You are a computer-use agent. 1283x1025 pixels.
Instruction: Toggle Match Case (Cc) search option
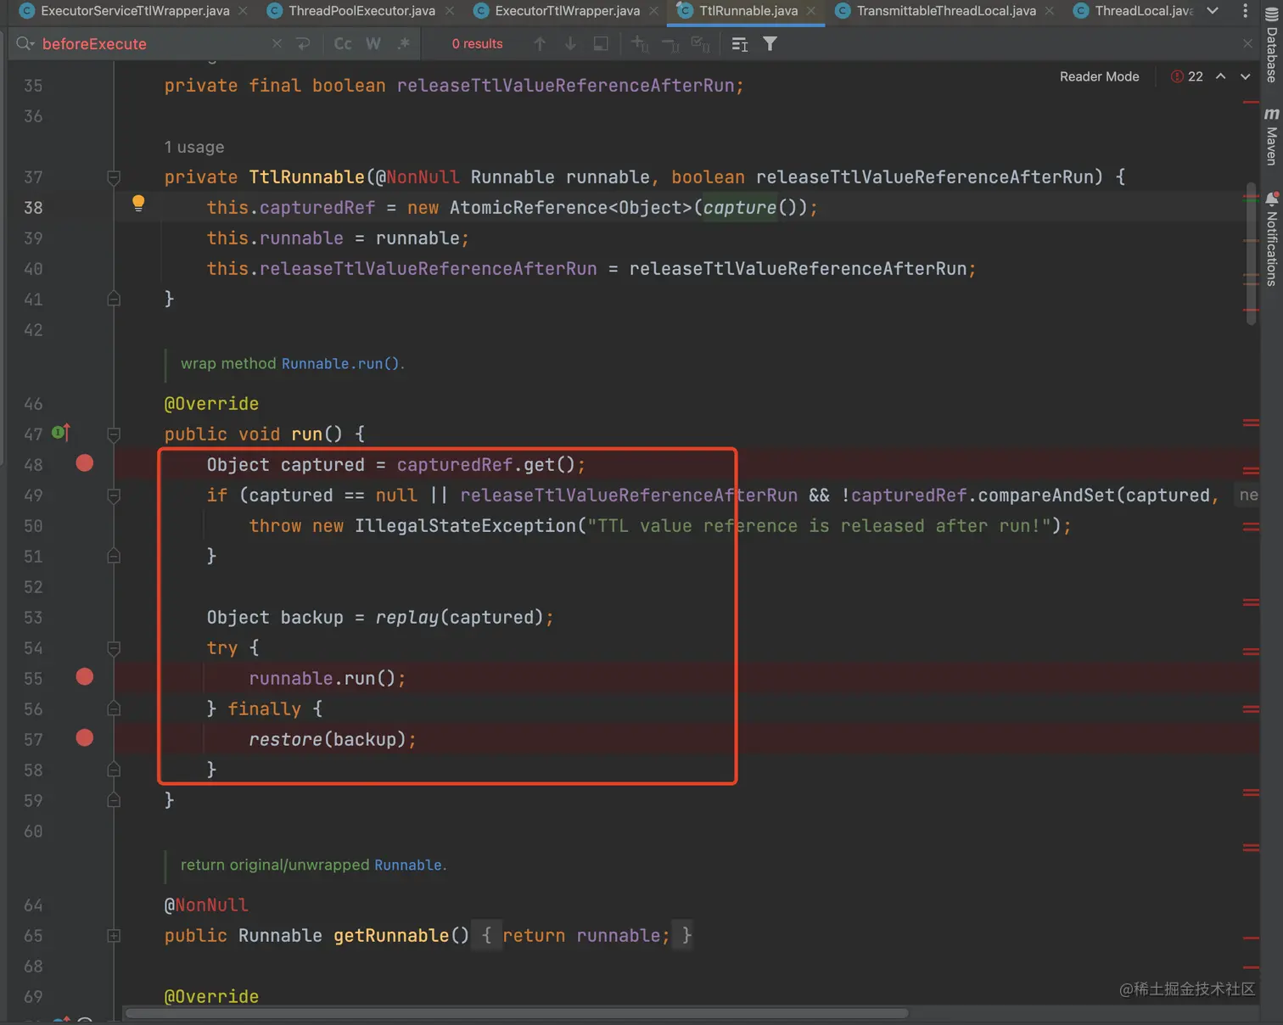point(343,44)
